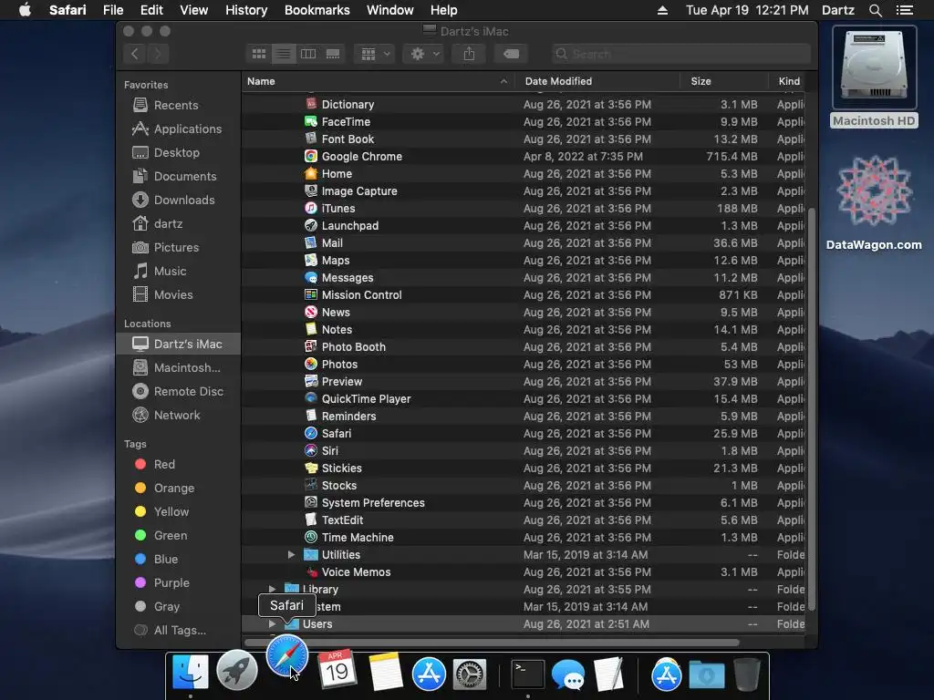Select the QuickTime Player row

523,399
